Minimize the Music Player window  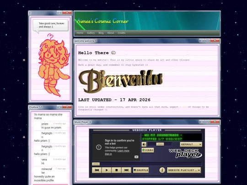(201, 122)
